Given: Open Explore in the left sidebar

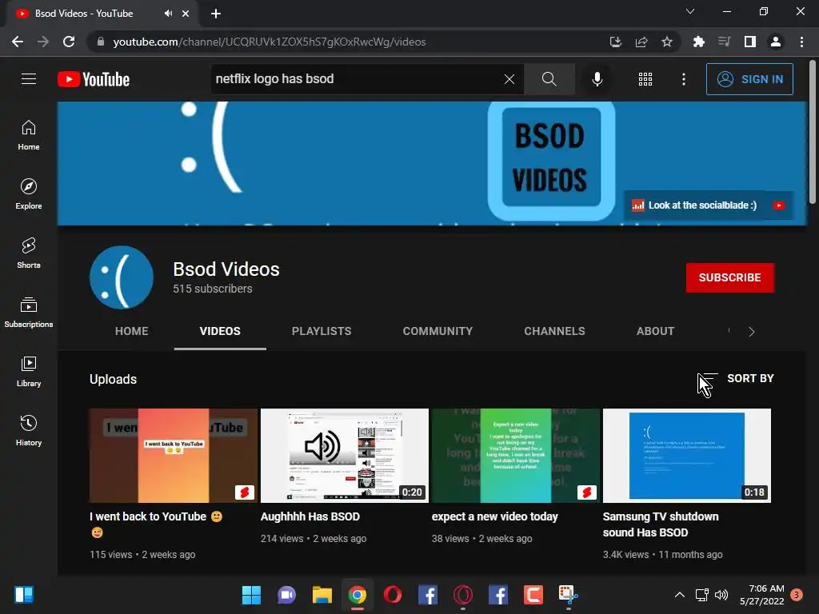Looking at the screenshot, I should point(29,194).
